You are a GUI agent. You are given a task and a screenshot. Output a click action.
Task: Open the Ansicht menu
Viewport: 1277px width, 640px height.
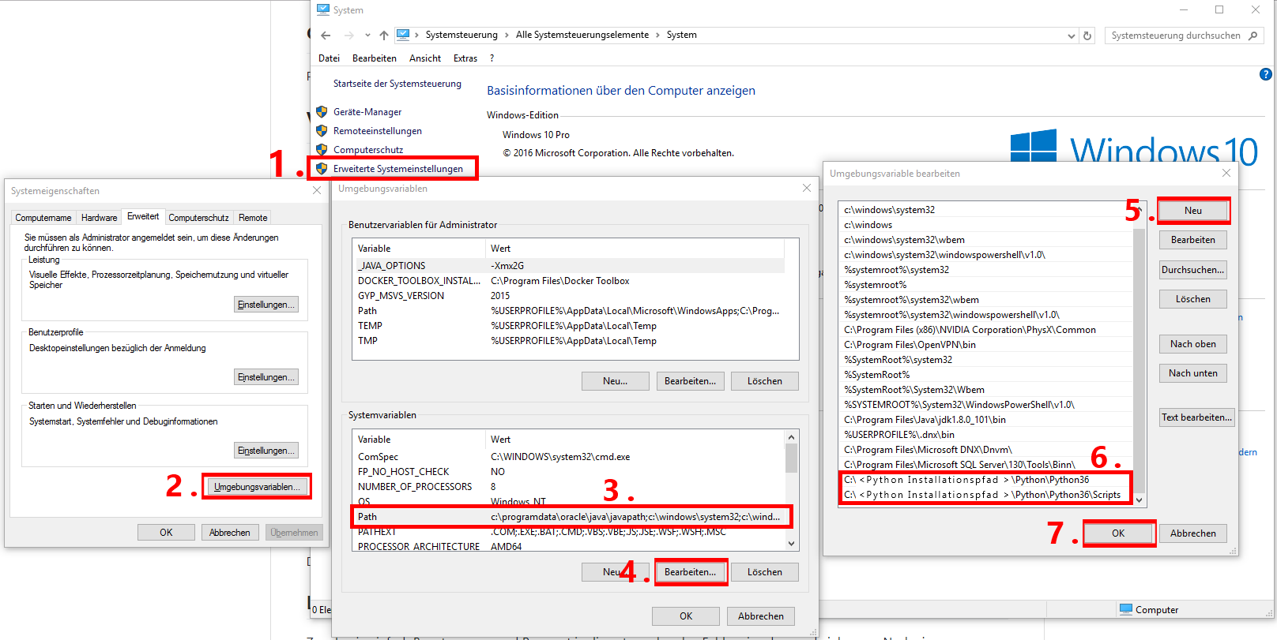click(425, 58)
